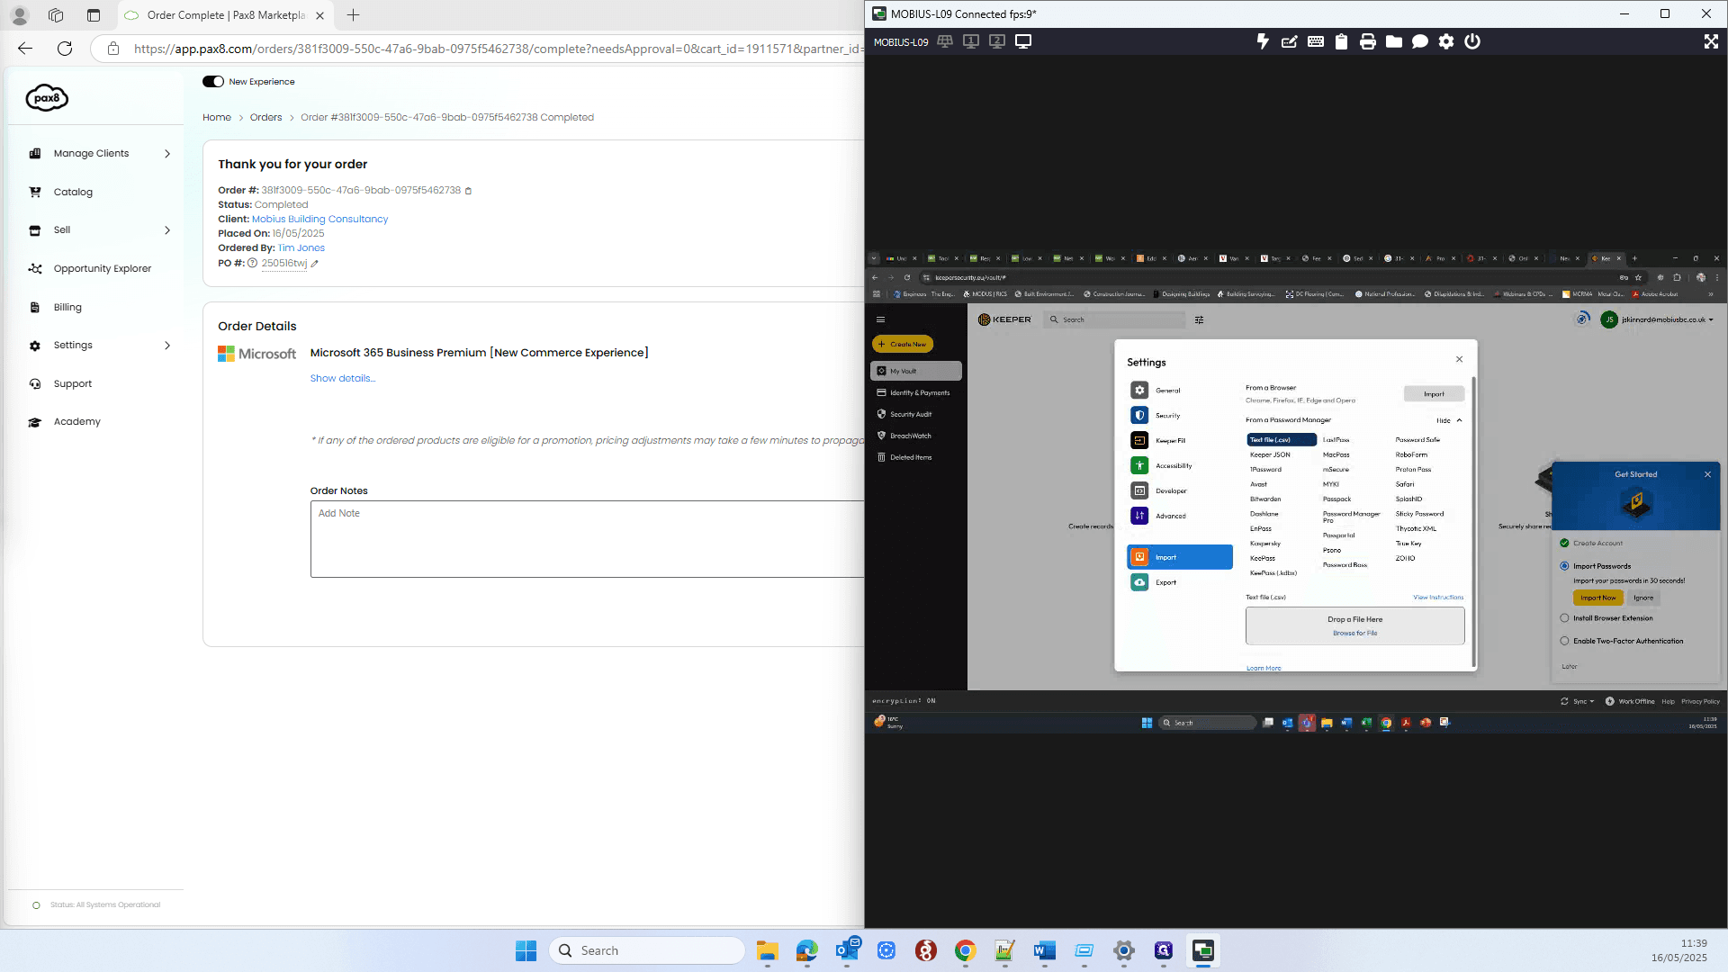Open the KeeperFill settings section
This screenshot has height=972, width=1728.
pos(1180,441)
